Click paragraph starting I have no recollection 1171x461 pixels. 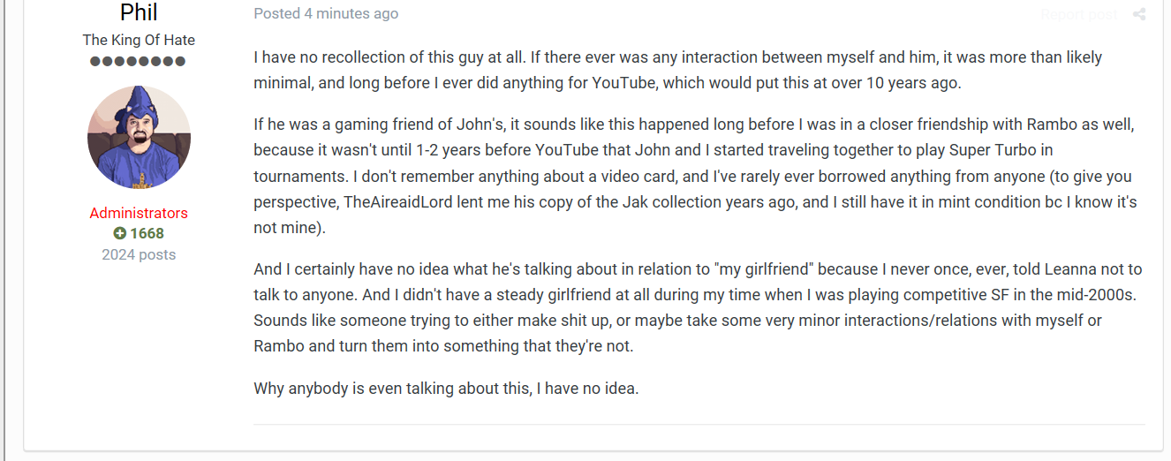[677, 71]
